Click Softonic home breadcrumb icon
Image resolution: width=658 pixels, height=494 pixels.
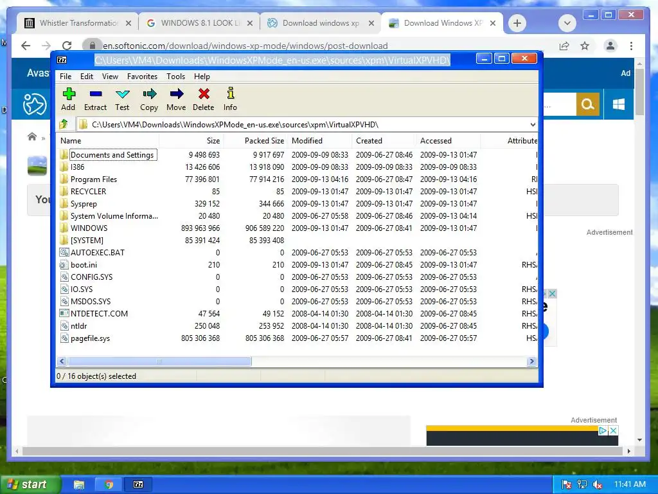(32, 136)
